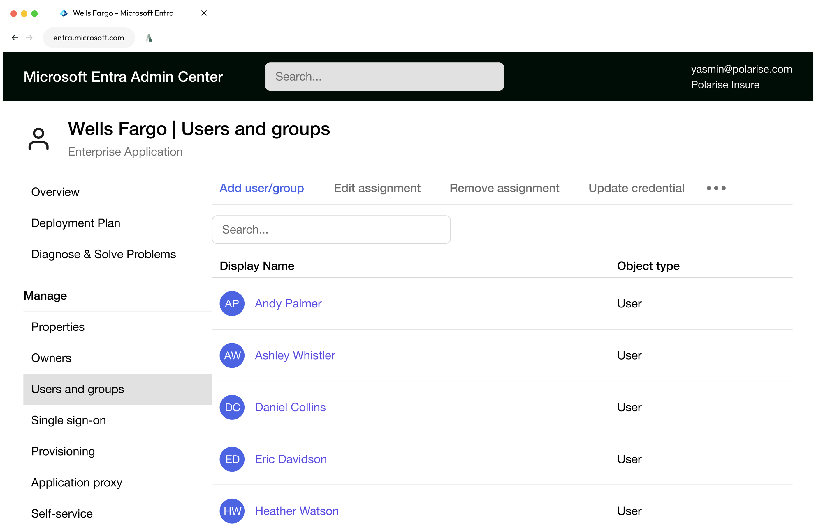The width and height of the screenshot is (816, 528).
Task: Click the Microsoft Entra tab favicon
Action: coord(64,13)
